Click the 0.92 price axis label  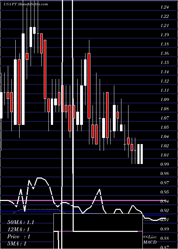click(x=164, y=211)
